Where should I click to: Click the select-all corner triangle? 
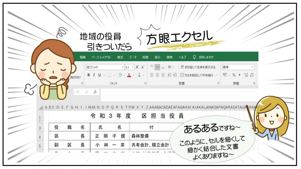point(41,107)
